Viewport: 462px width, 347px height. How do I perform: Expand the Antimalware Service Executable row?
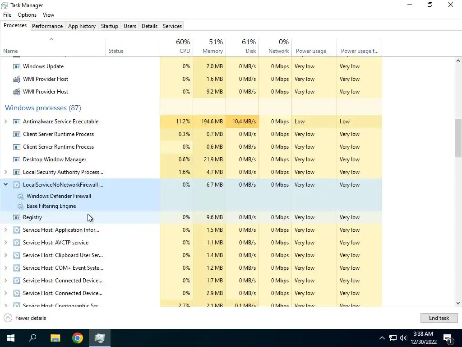click(x=5, y=121)
